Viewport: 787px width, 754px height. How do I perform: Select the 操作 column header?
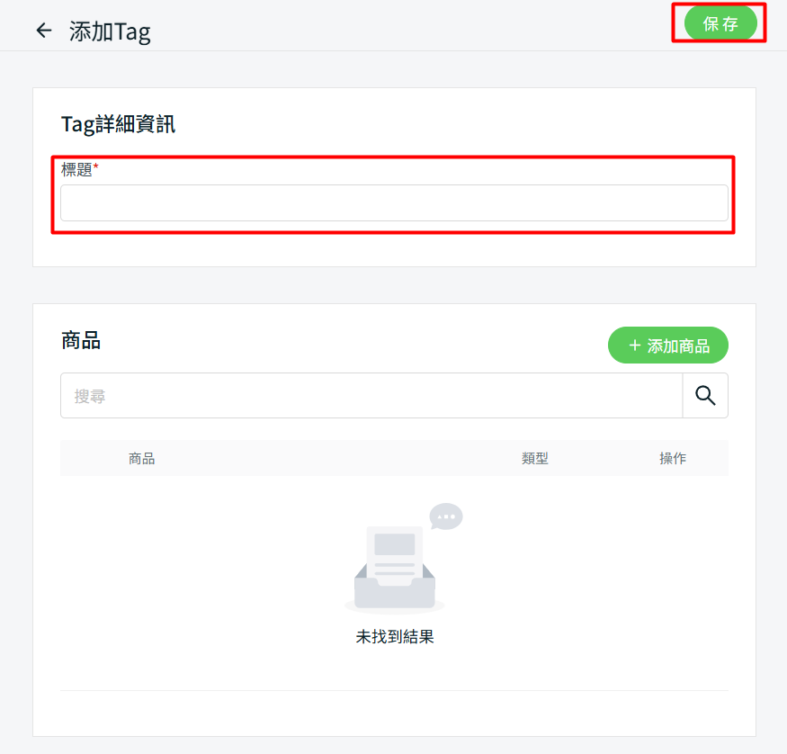point(673,458)
